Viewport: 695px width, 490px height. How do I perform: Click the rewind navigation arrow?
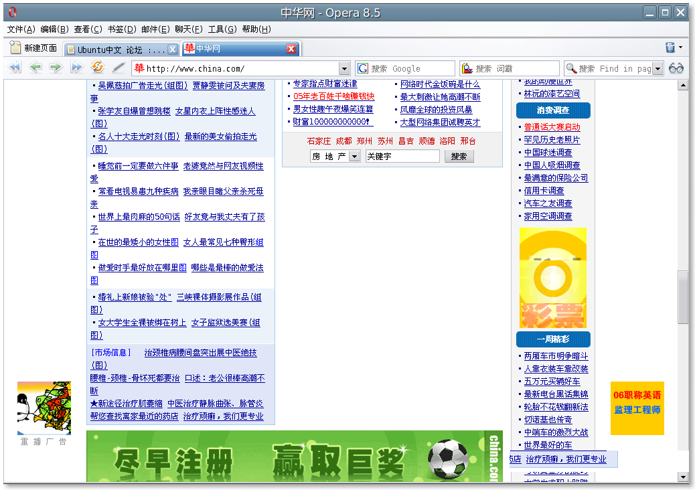coord(15,68)
